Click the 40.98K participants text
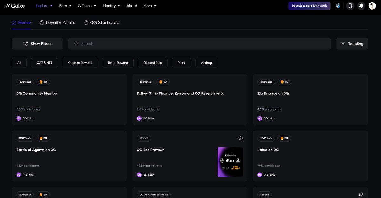381x198 pixels. point(149,166)
